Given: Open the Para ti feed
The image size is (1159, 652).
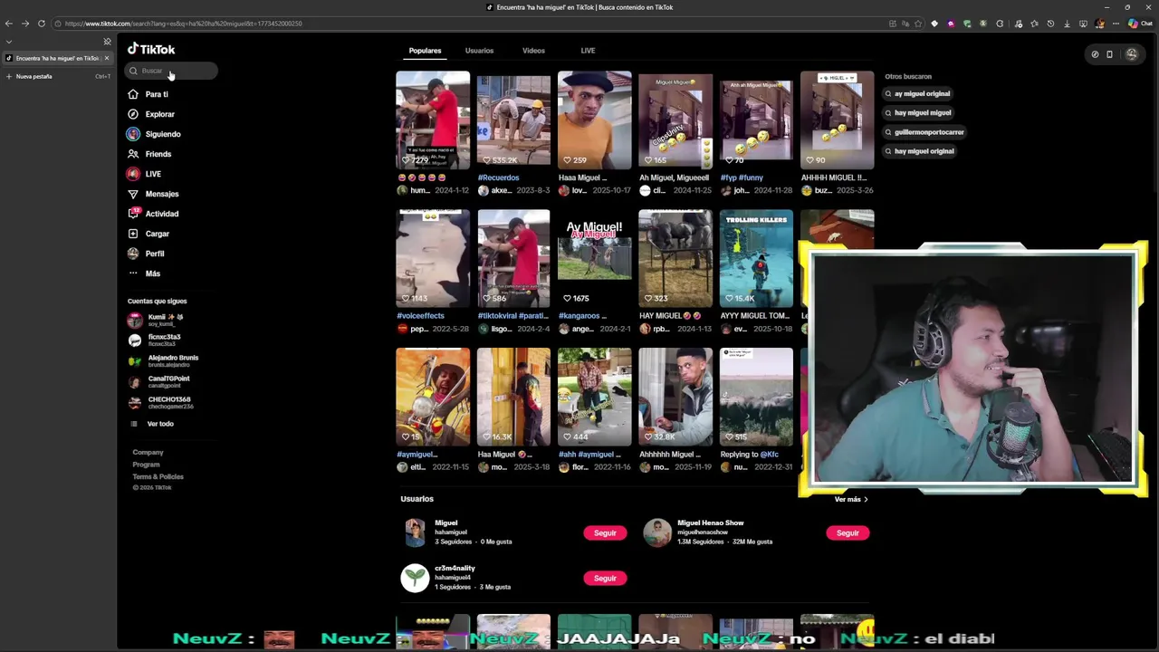Looking at the screenshot, I should pos(156,94).
